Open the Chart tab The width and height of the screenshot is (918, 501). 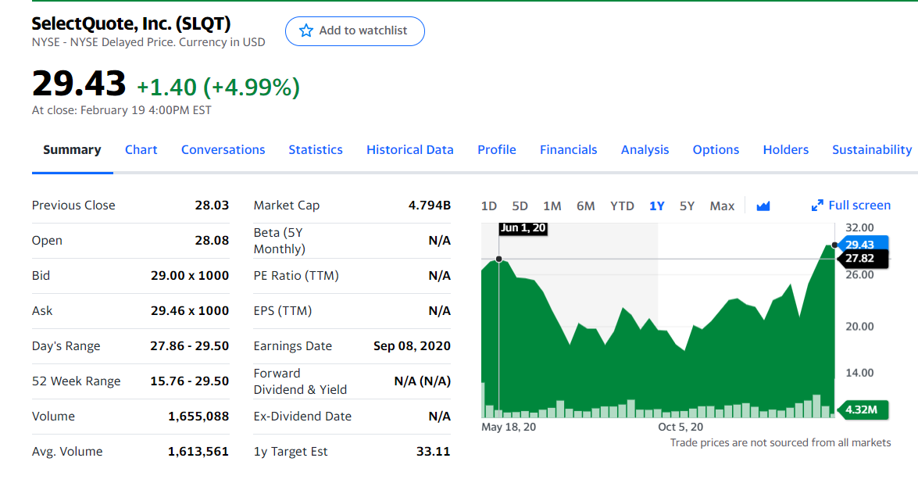141,150
